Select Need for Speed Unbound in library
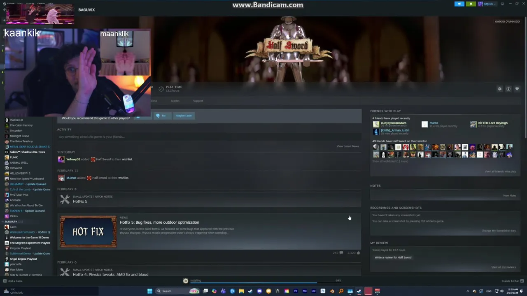 coord(26,179)
